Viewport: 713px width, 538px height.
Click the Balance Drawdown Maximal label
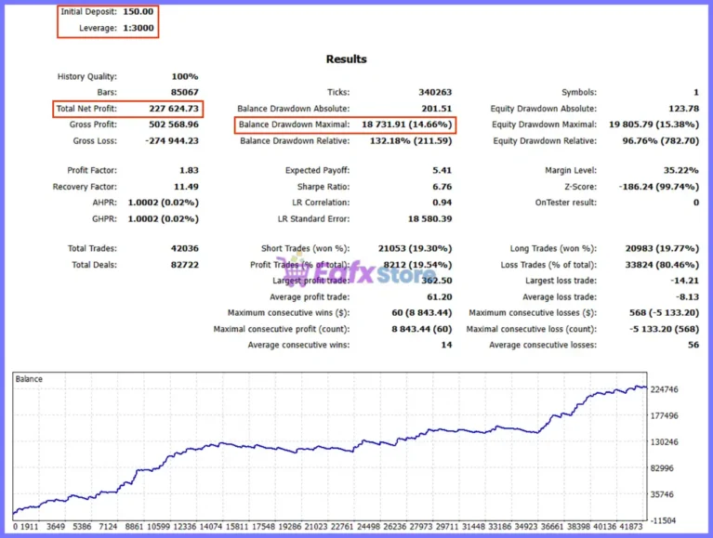point(294,125)
